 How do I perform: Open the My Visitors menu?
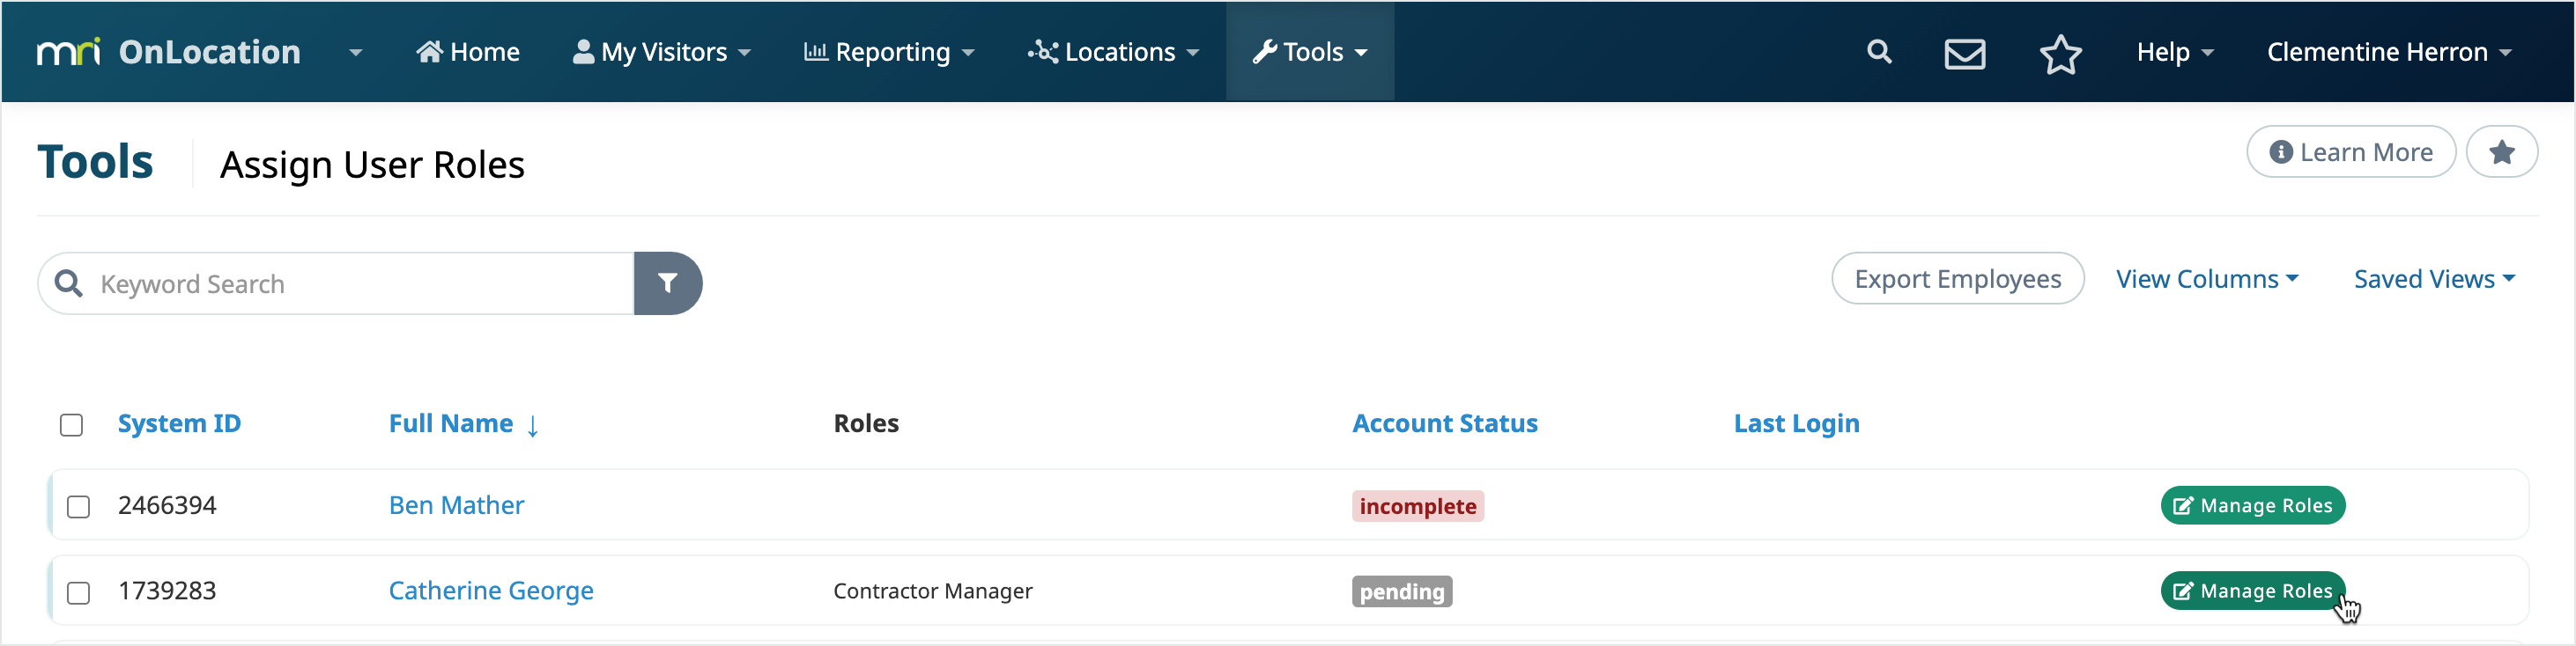pos(661,52)
